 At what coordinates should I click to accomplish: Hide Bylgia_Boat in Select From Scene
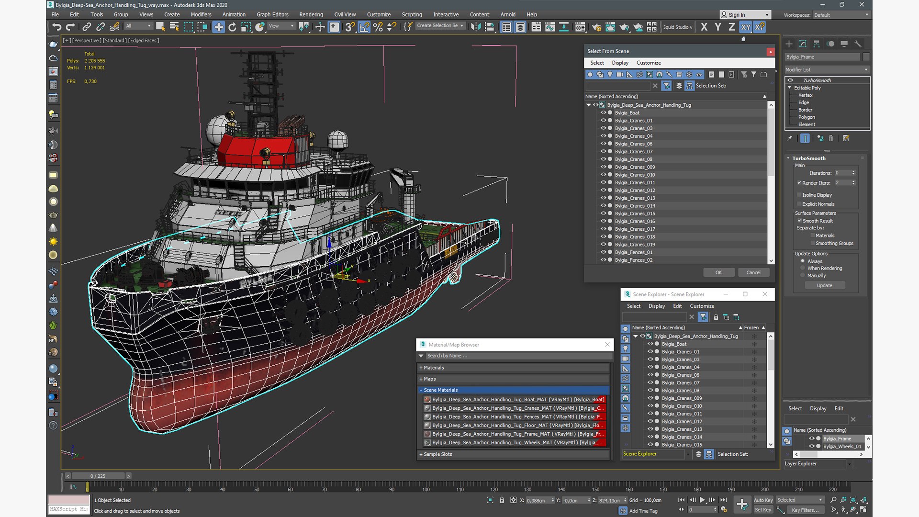coord(603,112)
